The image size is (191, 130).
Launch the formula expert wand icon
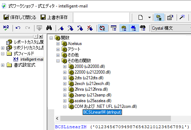point(182,17)
